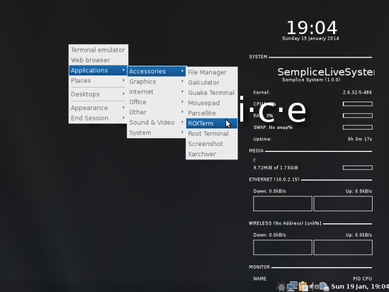The width and height of the screenshot is (389, 292).
Task: Launch Guake Terminal
Action: pyautogui.click(x=212, y=93)
